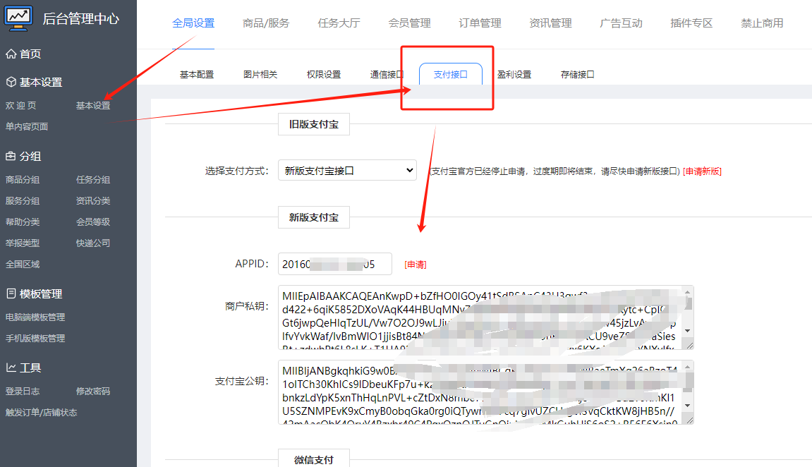Click the briefcase icon beside 分组
This screenshot has width=812, height=467.
(x=11, y=156)
